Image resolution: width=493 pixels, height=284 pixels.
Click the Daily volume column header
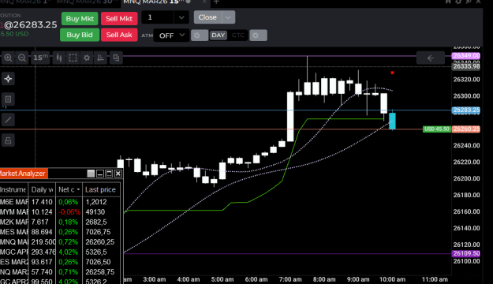42,189
